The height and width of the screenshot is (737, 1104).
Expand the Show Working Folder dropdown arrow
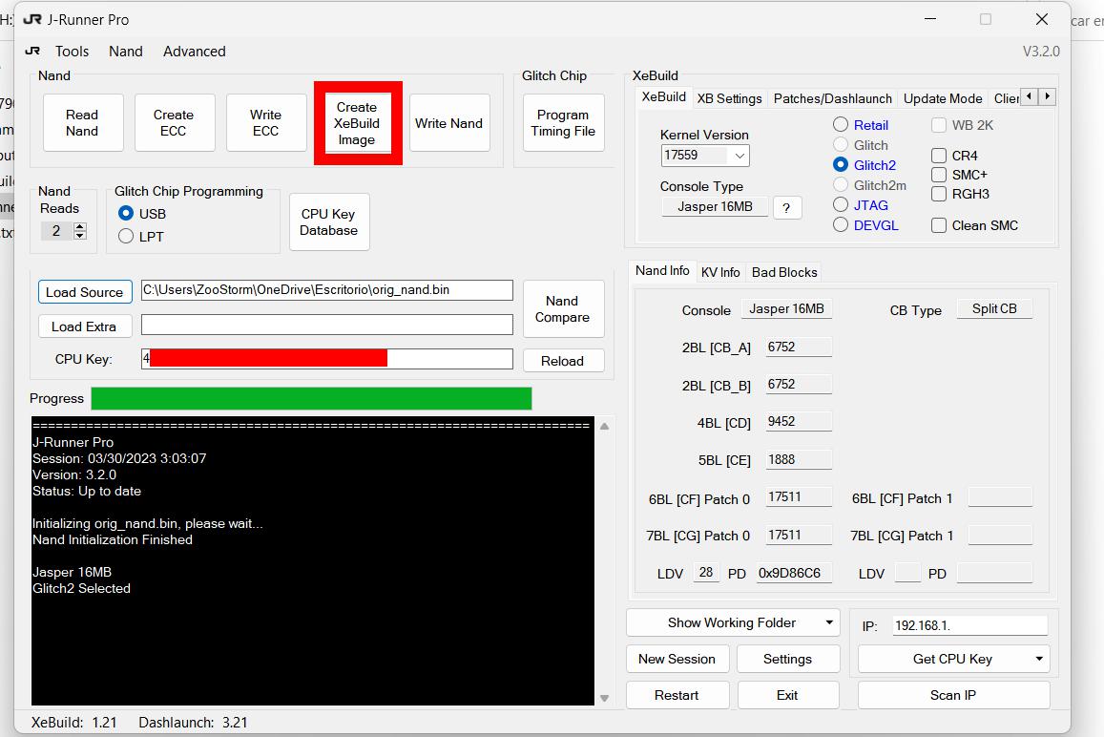click(x=829, y=623)
